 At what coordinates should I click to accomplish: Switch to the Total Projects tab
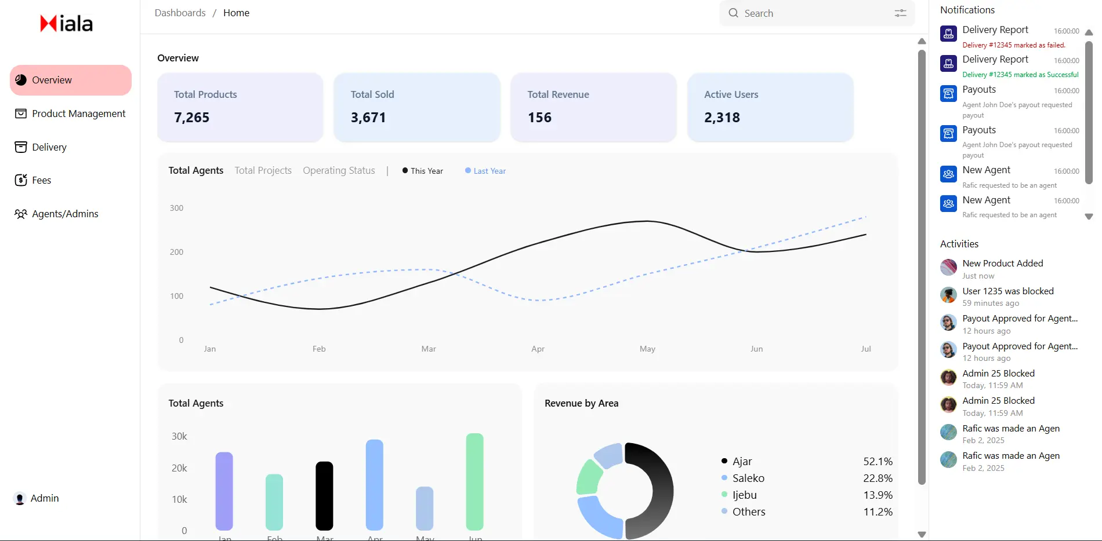point(263,170)
